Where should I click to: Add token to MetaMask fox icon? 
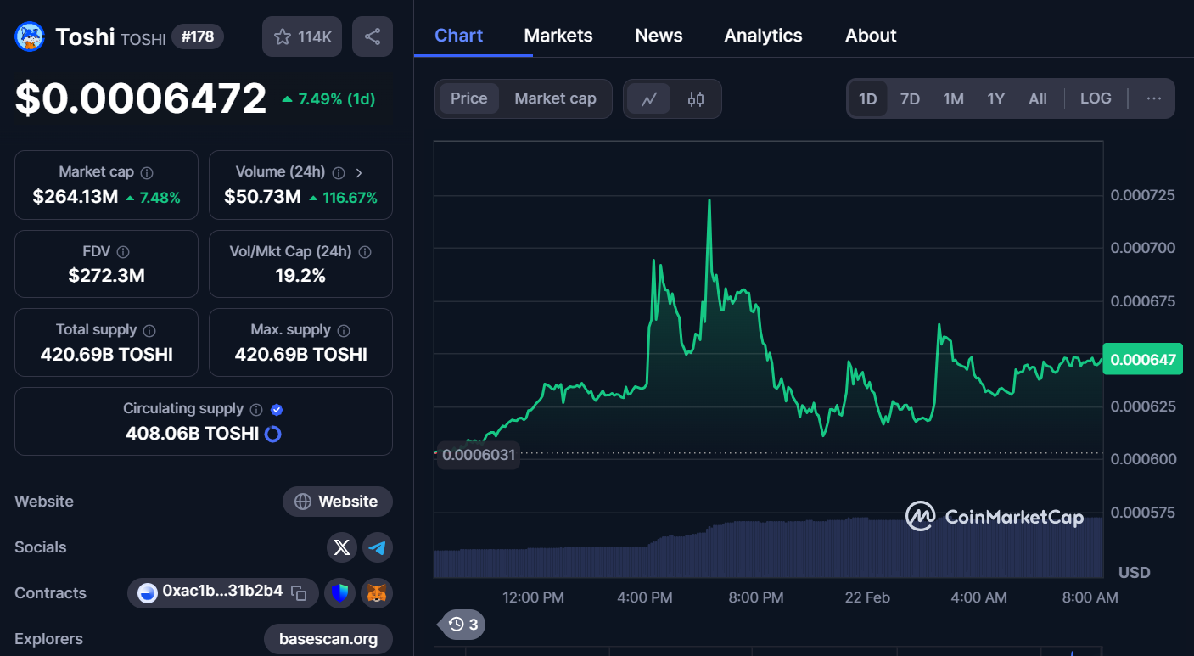click(377, 593)
